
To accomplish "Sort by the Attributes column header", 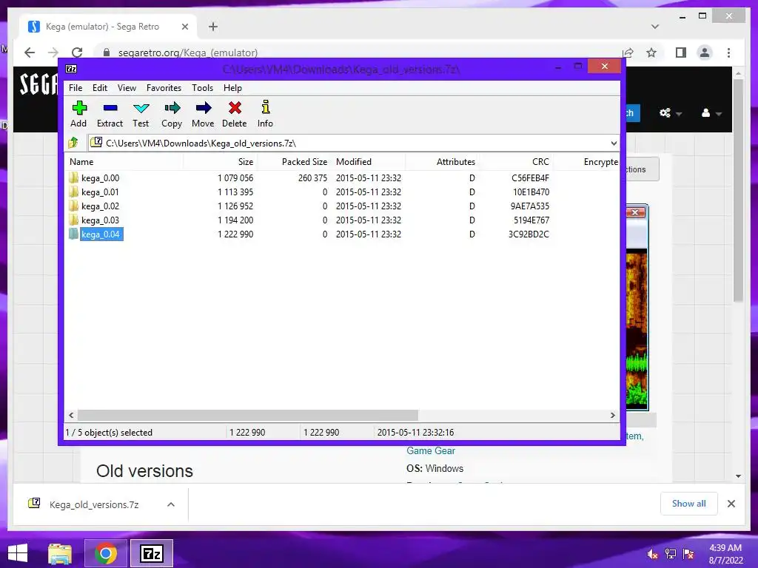I will click(442, 162).
